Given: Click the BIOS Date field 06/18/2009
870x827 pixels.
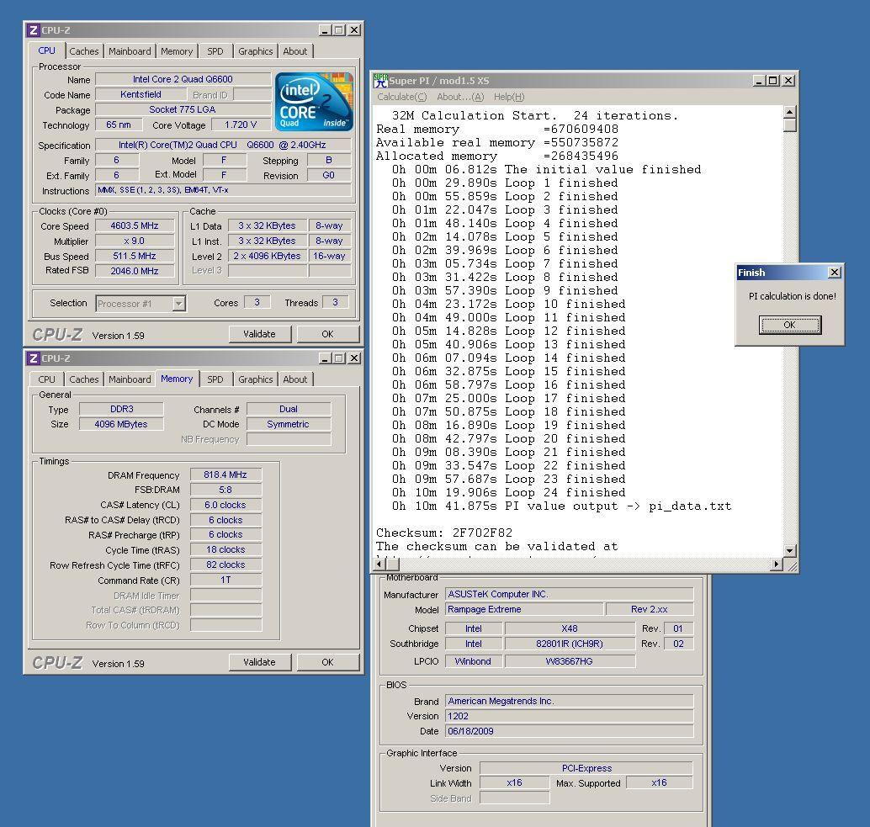Looking at the screenshot, I should click(570, 731).
